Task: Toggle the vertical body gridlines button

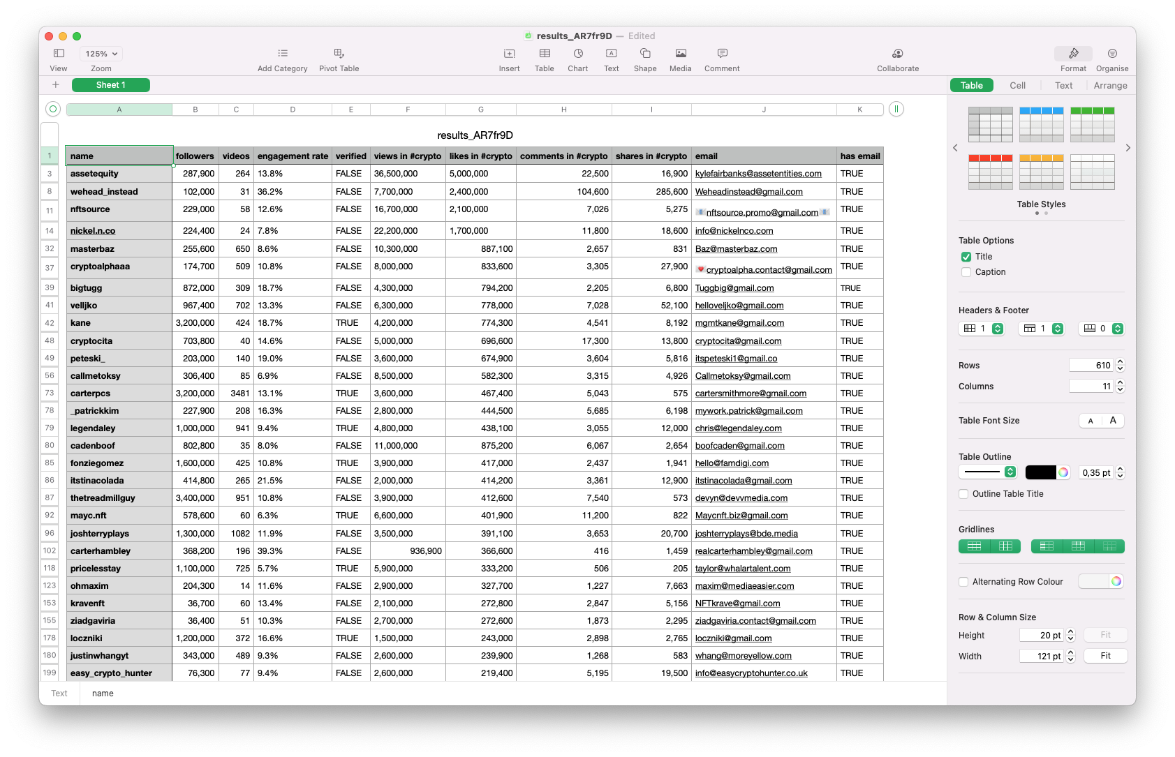Action: click(1005, 546)
